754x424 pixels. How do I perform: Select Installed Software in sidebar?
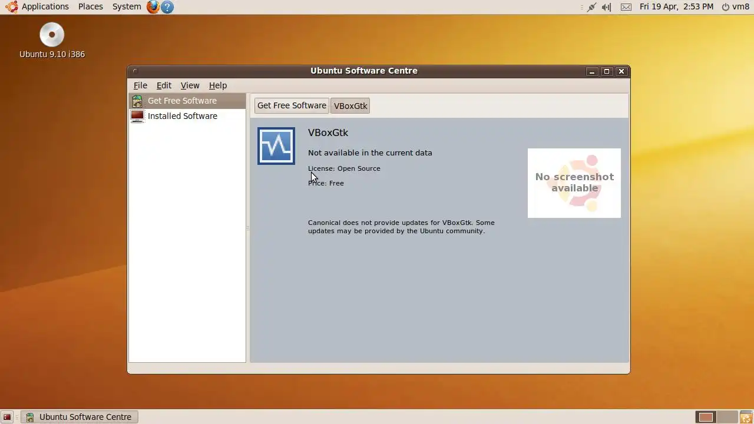(187, 116)
